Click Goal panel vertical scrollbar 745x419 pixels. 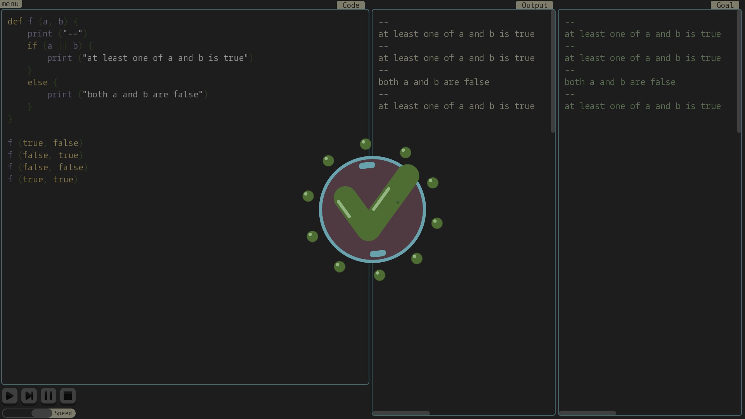739,72
